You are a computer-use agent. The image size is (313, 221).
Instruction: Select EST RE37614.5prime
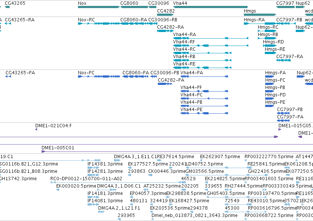159,160
